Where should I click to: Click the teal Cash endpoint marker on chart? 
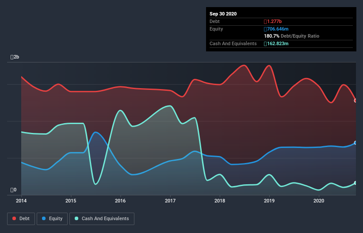(355, 183)
